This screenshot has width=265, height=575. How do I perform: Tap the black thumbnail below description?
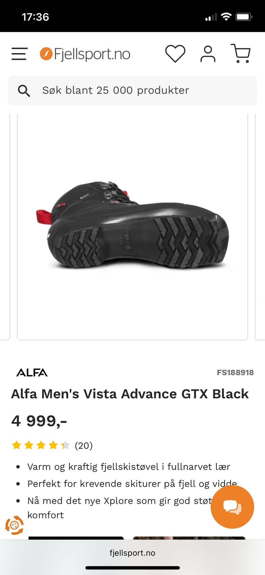[76, 538]
